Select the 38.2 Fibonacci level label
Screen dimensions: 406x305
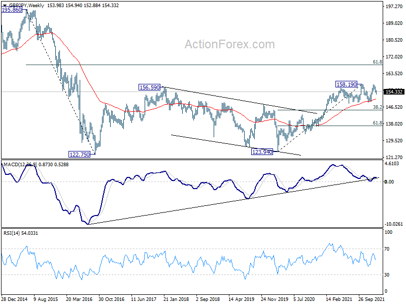[x=377, y=107]
